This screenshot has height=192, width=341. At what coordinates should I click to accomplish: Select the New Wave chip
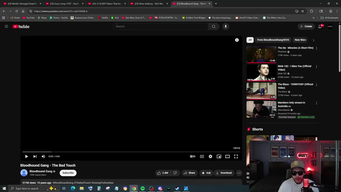(301, 40)
